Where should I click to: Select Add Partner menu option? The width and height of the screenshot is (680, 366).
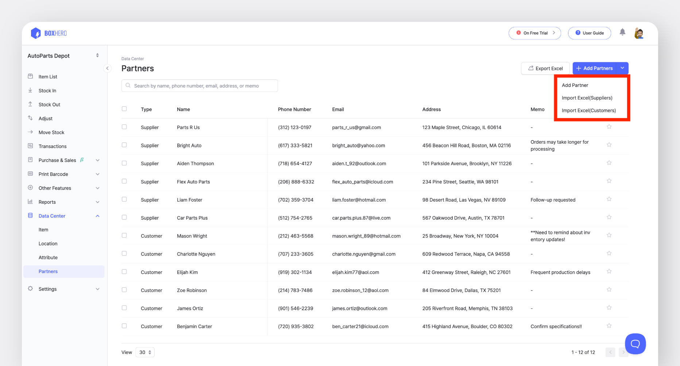pyautogui.click(x=575, y=85)
